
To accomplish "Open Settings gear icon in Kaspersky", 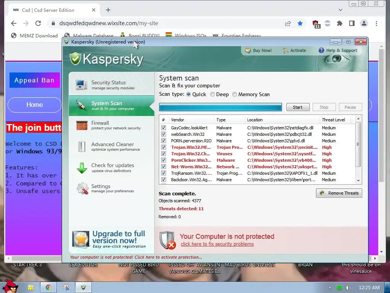I will coord(83,188).
